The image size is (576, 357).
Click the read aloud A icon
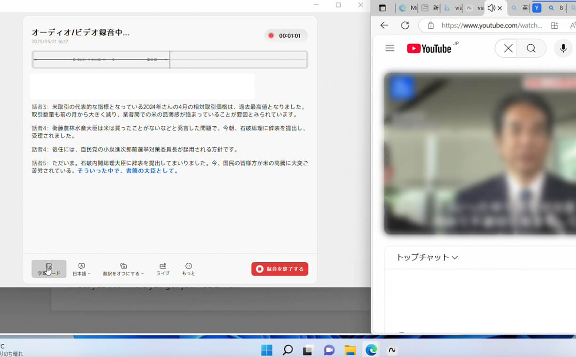[x=572, y=25]
